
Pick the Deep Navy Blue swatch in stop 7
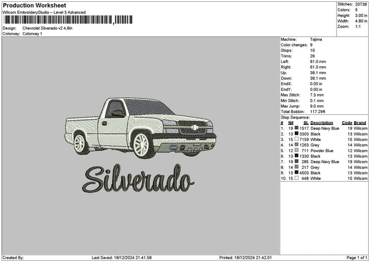coord(297,161)
